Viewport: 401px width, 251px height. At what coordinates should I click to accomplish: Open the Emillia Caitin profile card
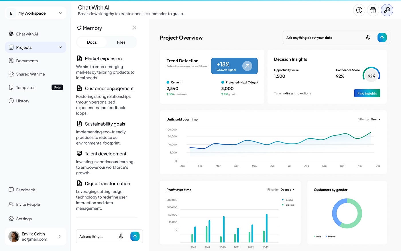[36, 237]
